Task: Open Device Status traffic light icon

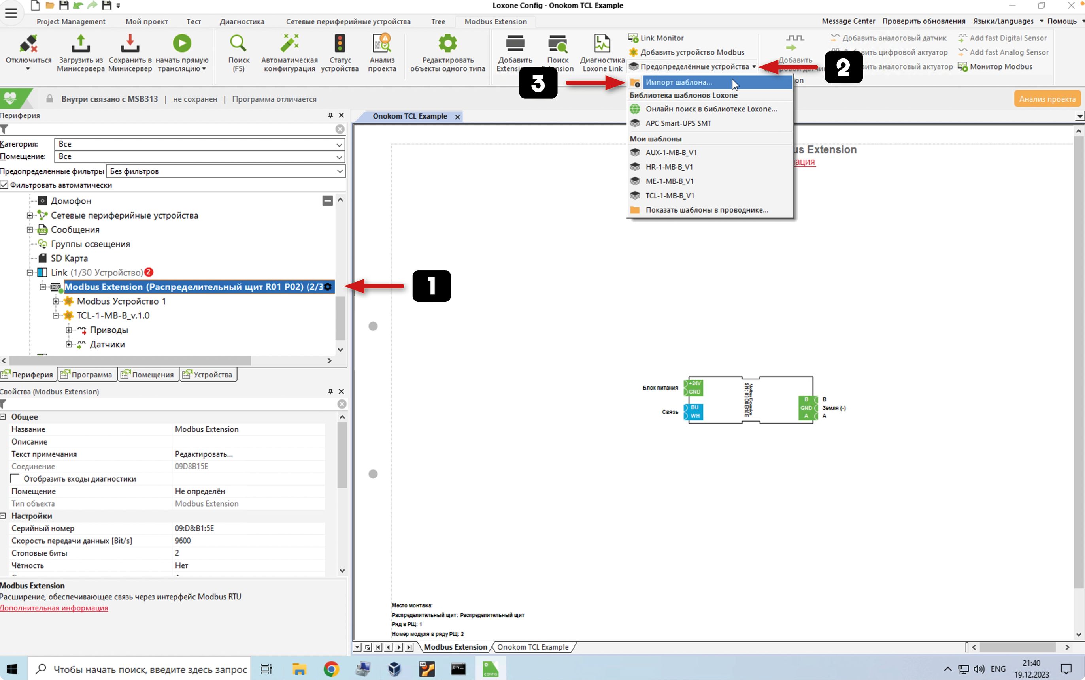Action: pyautogui.click(x=340, y=44)
